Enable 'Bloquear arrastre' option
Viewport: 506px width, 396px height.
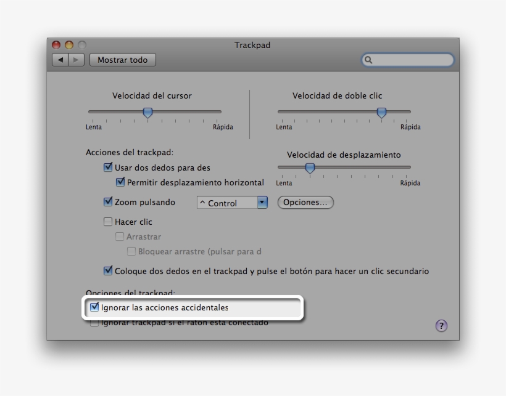[131, 251]
